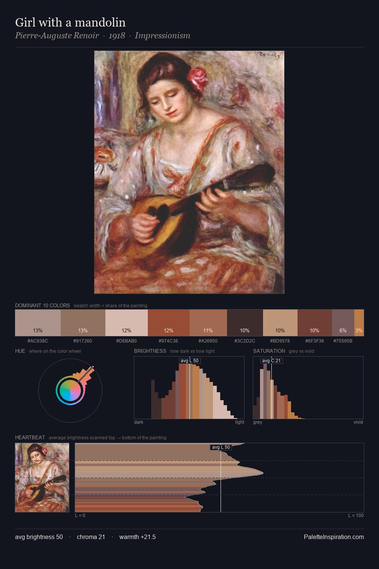Click 'how dark vs how light' caption
The width and height of the screenshot is (379, 569).
click(x=193, y=351)
